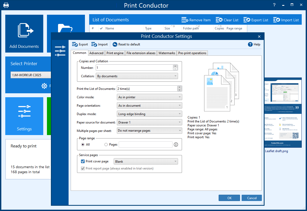Viewport: 307px width, 211px height.
Task: Select the All page range radio button
Action: click(83, 145)
